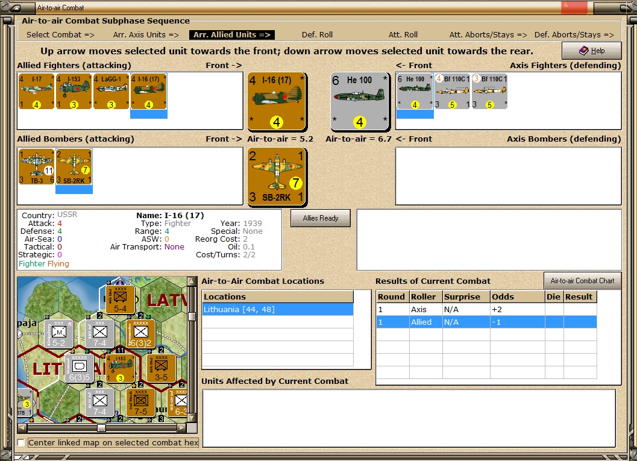Select the I-17 fighter counter
This screenshot has width=637, height=461.
pos(36,92)
